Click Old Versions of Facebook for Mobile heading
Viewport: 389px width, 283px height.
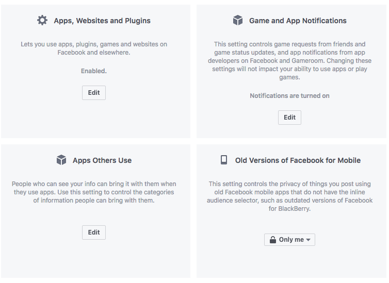pos(298,160)
